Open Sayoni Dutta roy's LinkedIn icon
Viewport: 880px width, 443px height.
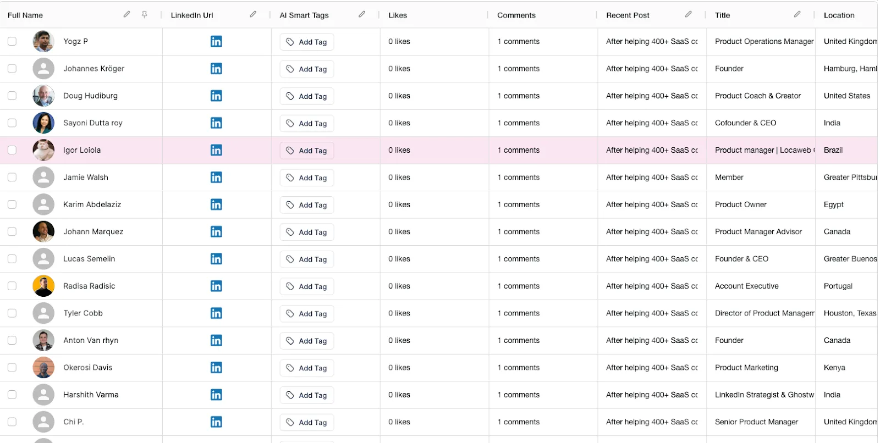216,123
